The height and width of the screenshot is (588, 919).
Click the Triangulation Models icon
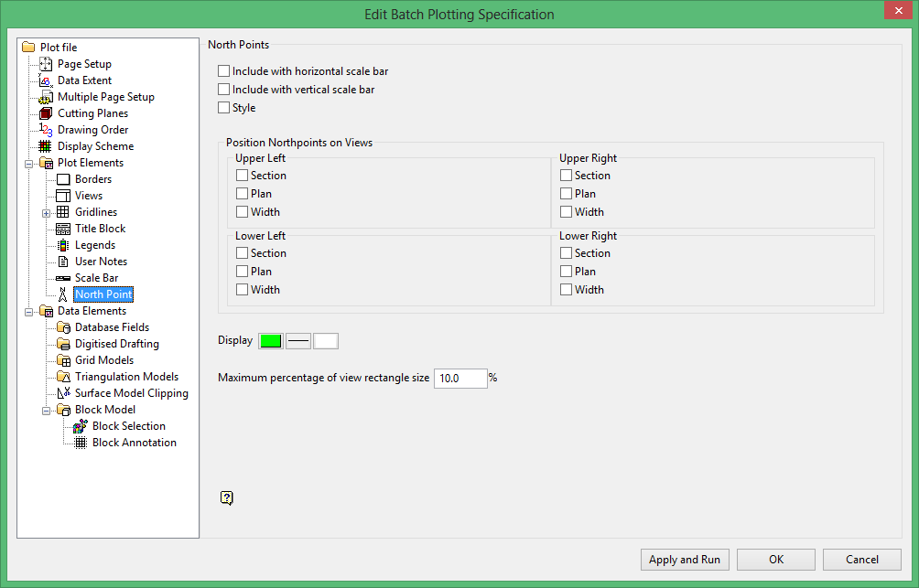[x=63, y=377]
